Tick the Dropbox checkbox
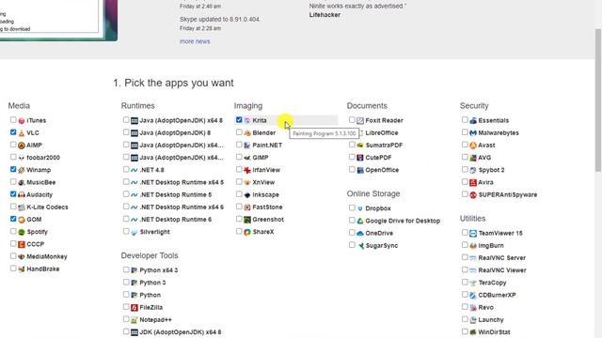The width and height of the screenshot is (602, 338). pos(352,207)
